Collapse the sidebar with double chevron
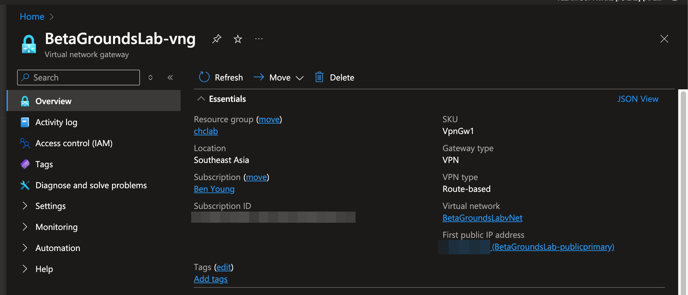The width and height of the screenshot is (688, 295). click(170, 78)
